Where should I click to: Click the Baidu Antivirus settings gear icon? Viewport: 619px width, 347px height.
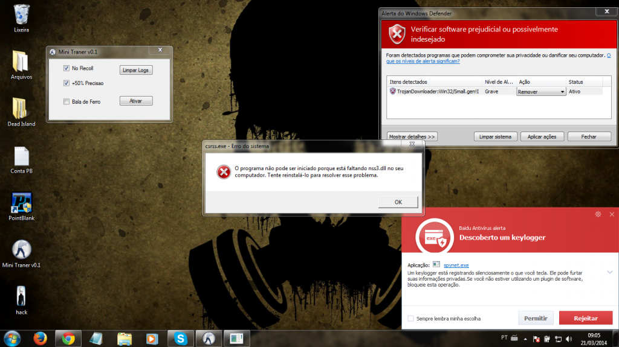[x=598, y=214]
